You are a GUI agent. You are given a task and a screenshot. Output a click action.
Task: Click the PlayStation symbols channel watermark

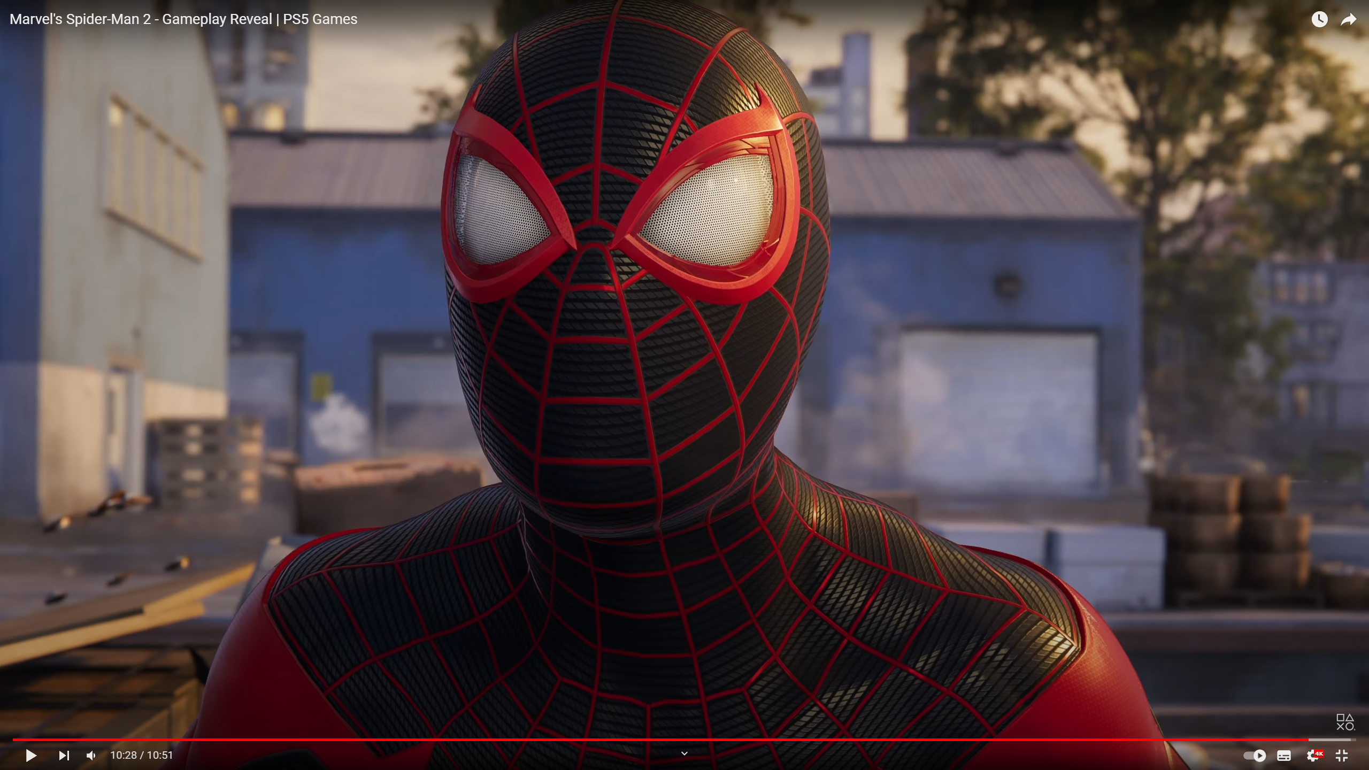tap(1345, 722)
